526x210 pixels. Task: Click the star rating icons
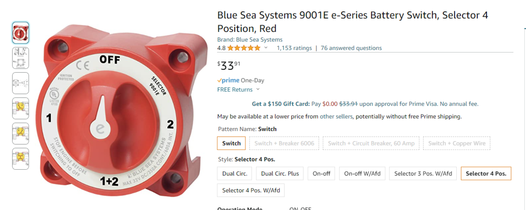[244, 48]
